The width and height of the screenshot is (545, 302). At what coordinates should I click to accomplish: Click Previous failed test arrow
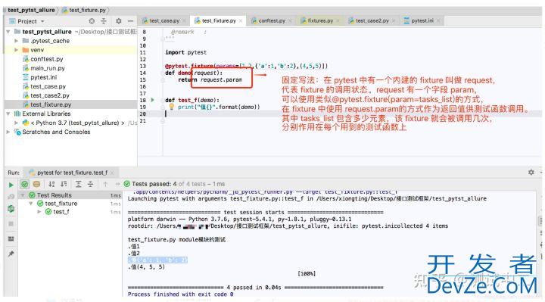tap(105, 184)
